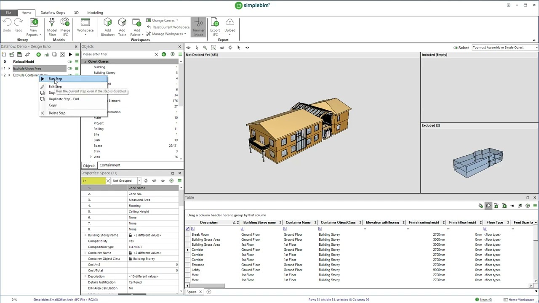Clear the Objects filter with the X

[x=156, y=54]
